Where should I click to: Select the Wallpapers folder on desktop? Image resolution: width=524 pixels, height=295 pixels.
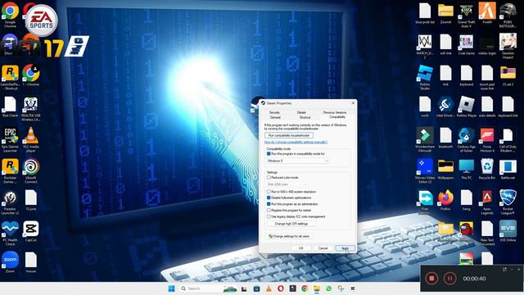click(445, 169)
